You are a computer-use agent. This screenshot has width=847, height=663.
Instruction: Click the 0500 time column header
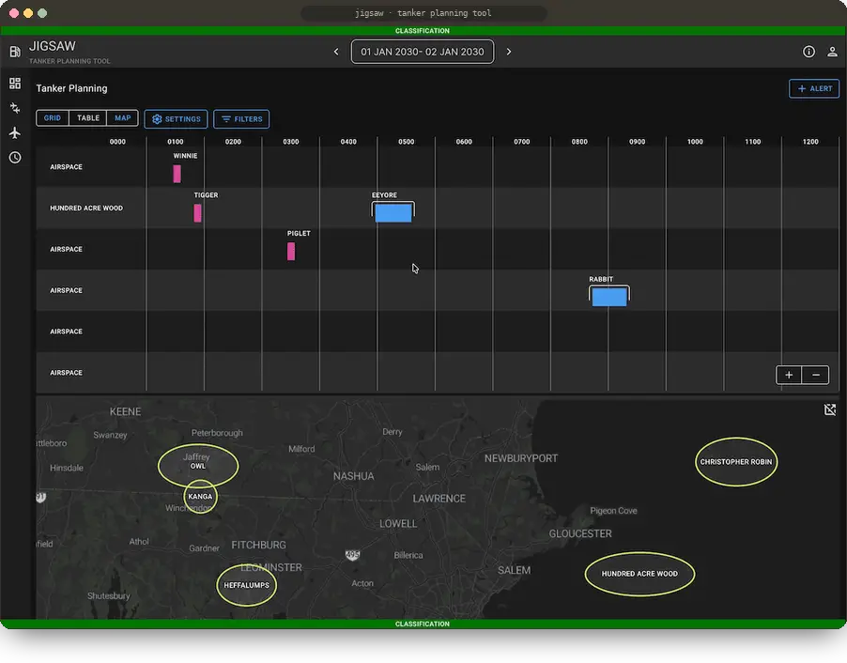click(x=407, y=142)
